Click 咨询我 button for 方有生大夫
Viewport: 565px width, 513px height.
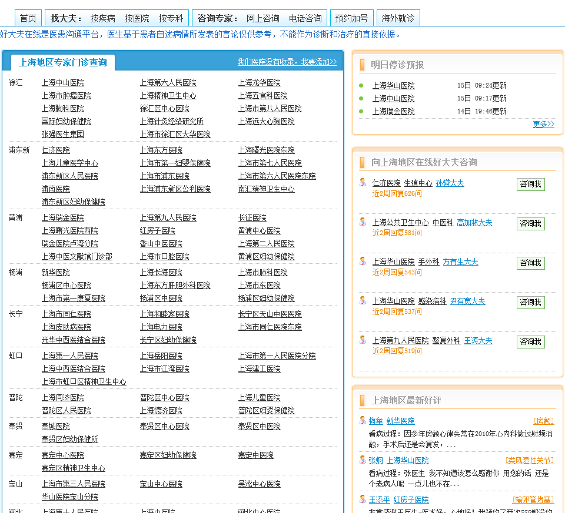(x=530, y=263)
